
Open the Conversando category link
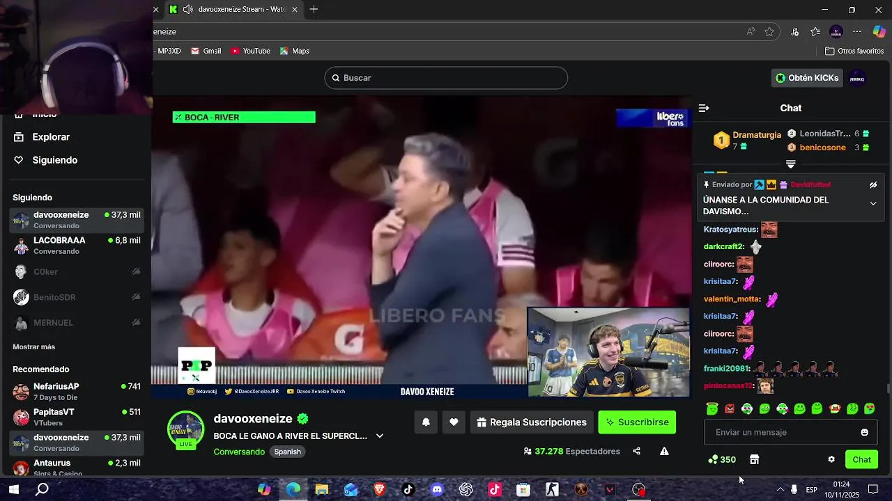[x=239, y=452]
